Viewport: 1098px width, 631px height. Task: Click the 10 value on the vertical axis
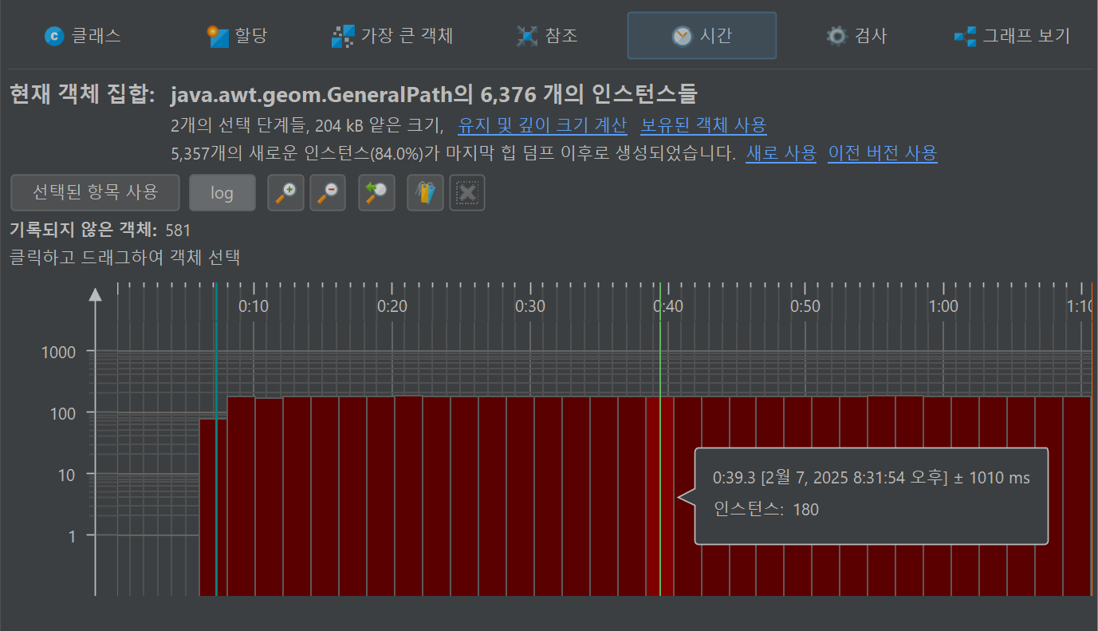click(x=66, y=475)
